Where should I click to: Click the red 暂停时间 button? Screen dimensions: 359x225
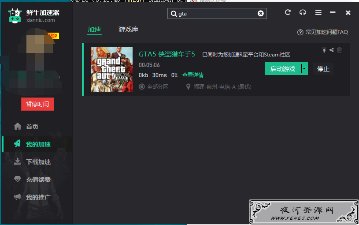point(37,104)
